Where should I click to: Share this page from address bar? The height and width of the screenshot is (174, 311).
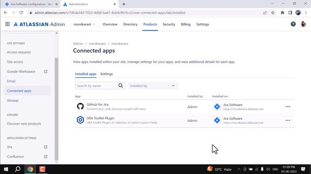[265, 13]
